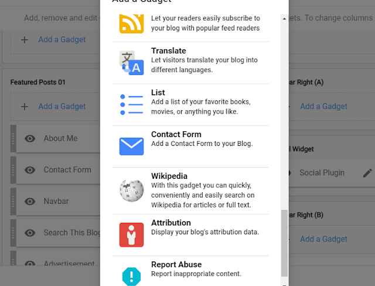Select the teal Report Abuse icon
Viewport: 375px width, 286px height.
click(131, 277)
